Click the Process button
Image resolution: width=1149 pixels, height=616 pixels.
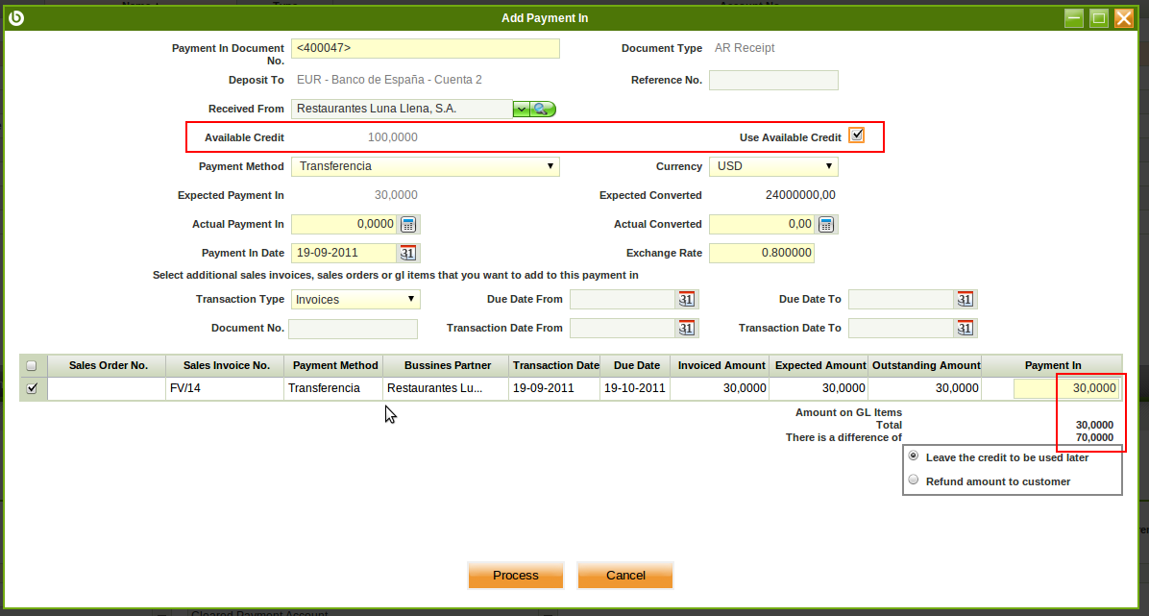click(x=515, y=575)
